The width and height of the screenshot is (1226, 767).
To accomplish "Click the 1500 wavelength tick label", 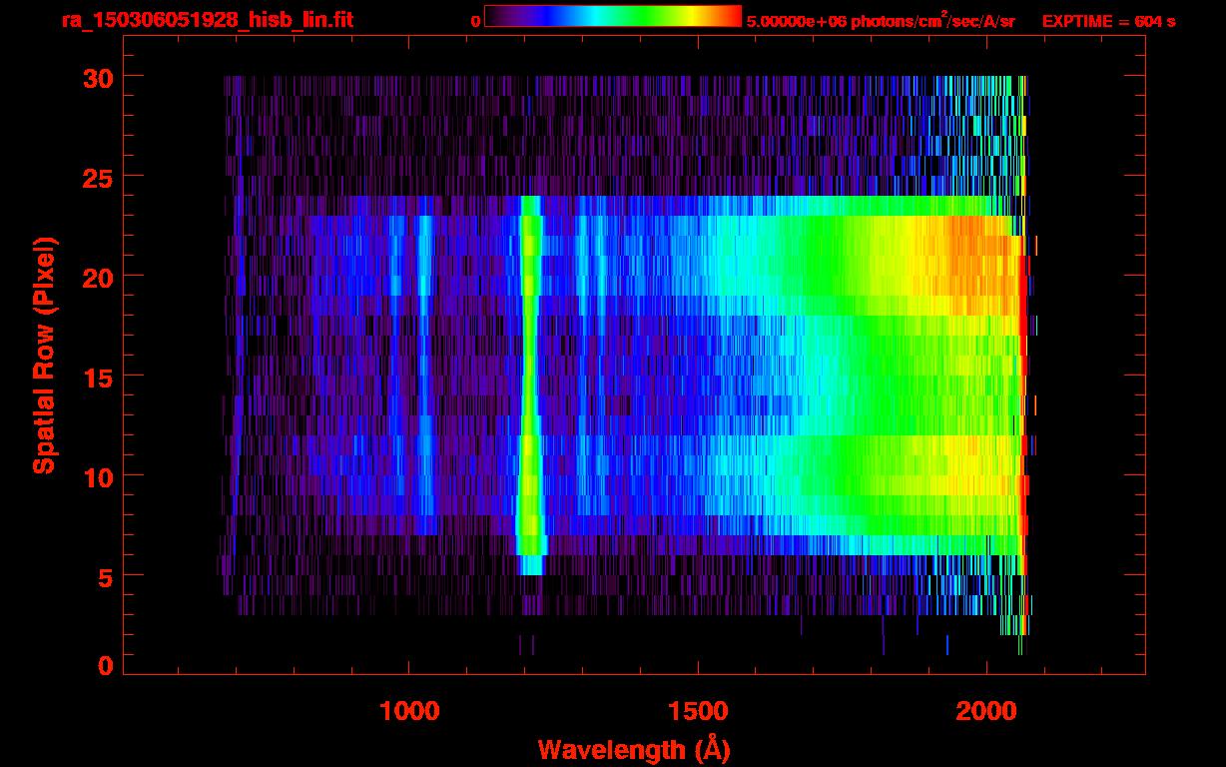I will [x=698, y=710].
